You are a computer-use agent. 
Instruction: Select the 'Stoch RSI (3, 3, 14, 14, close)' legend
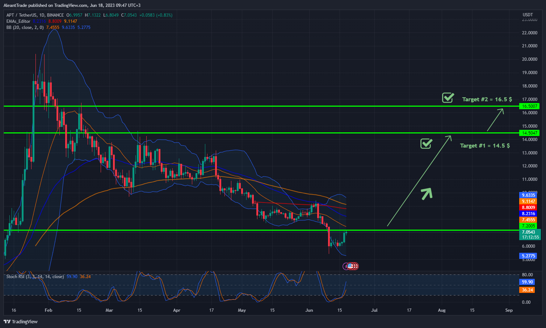coord(35,277)
